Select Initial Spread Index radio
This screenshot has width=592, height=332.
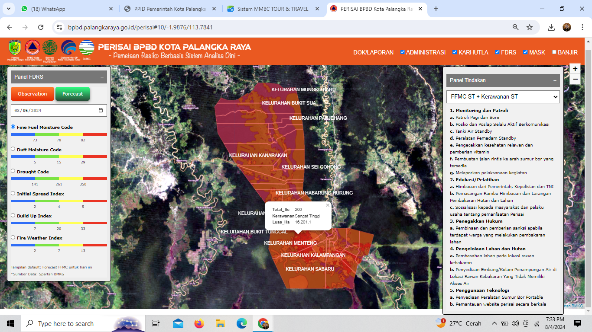click(x=13, y=193)
